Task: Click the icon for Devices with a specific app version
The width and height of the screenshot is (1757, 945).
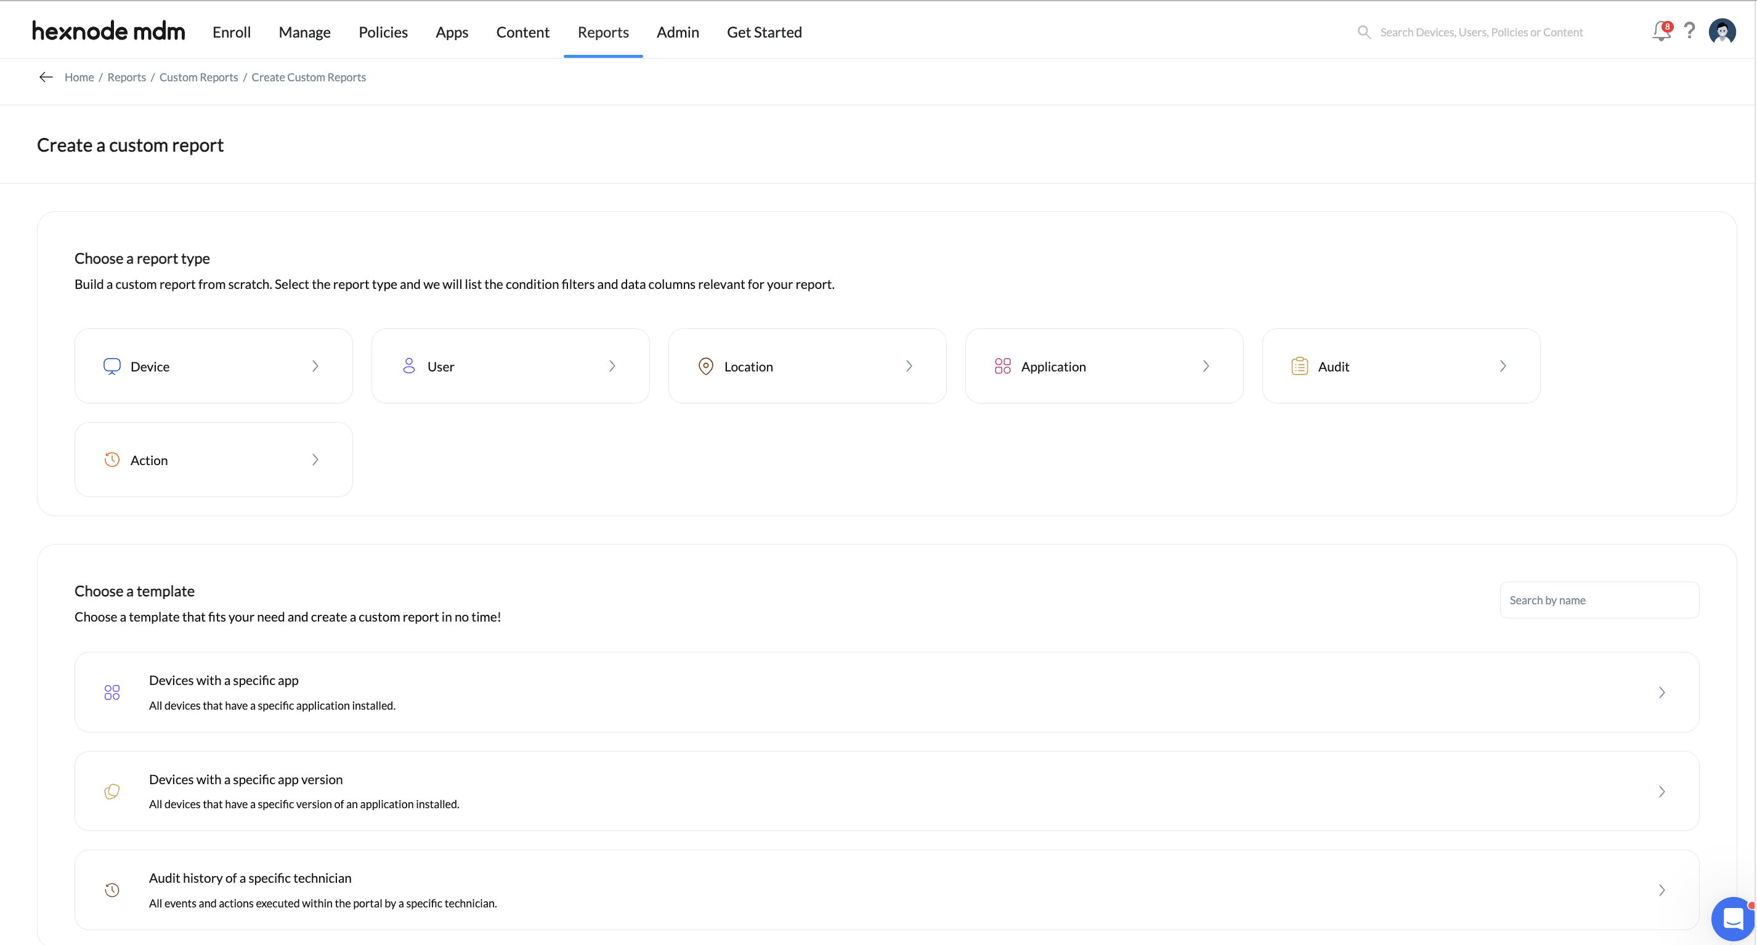Action: tap(112, 792)
